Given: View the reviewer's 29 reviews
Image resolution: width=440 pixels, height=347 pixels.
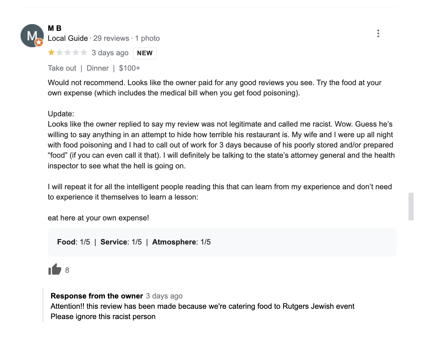Looking at the screenshot, I should click(111, 38).
